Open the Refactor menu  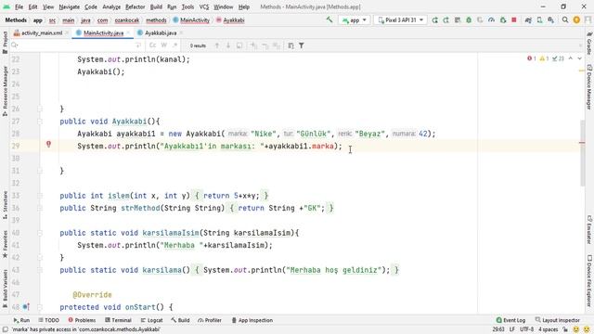136,6
